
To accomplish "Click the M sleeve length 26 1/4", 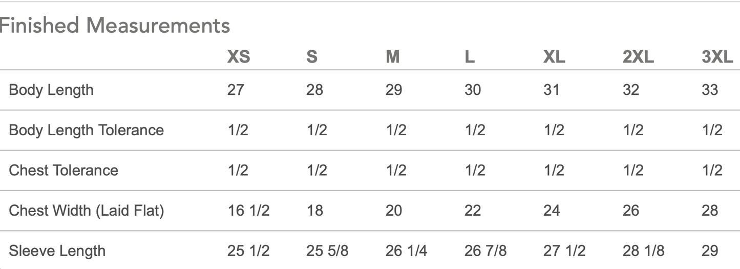I will coord(406,251).
